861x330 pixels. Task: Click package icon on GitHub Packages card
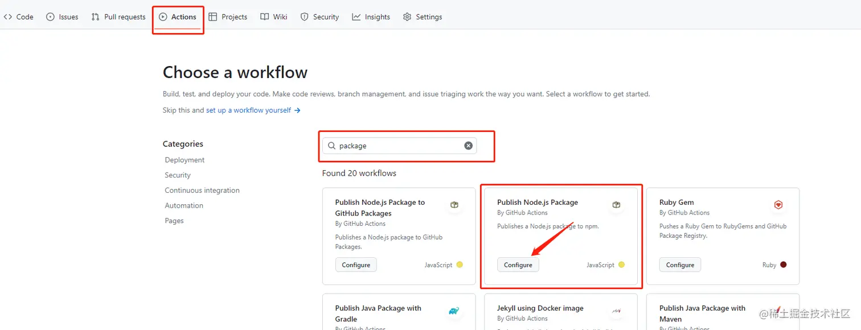click(x=454, y=205)
